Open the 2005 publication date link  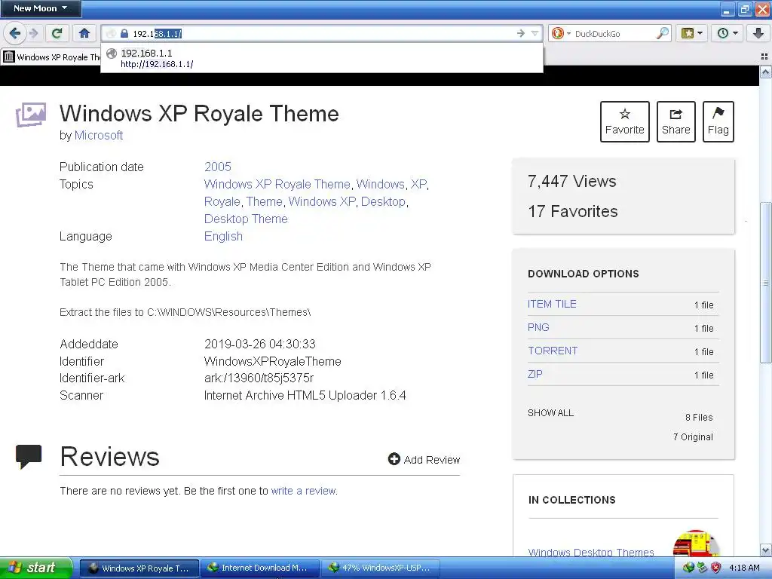[218, 167]
